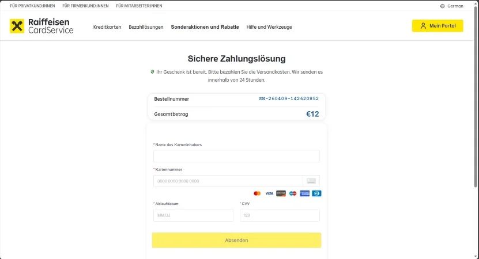The width and height of the screenshot is (479, 259).
Task: Click the Mein Portal button
Action: 437,26
